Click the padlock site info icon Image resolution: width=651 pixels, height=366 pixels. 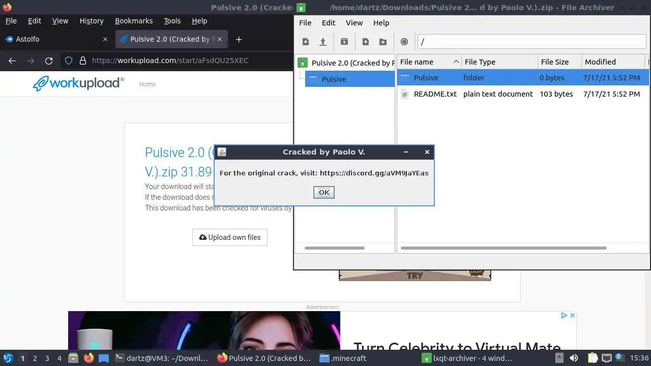click(x=83, y=60)
